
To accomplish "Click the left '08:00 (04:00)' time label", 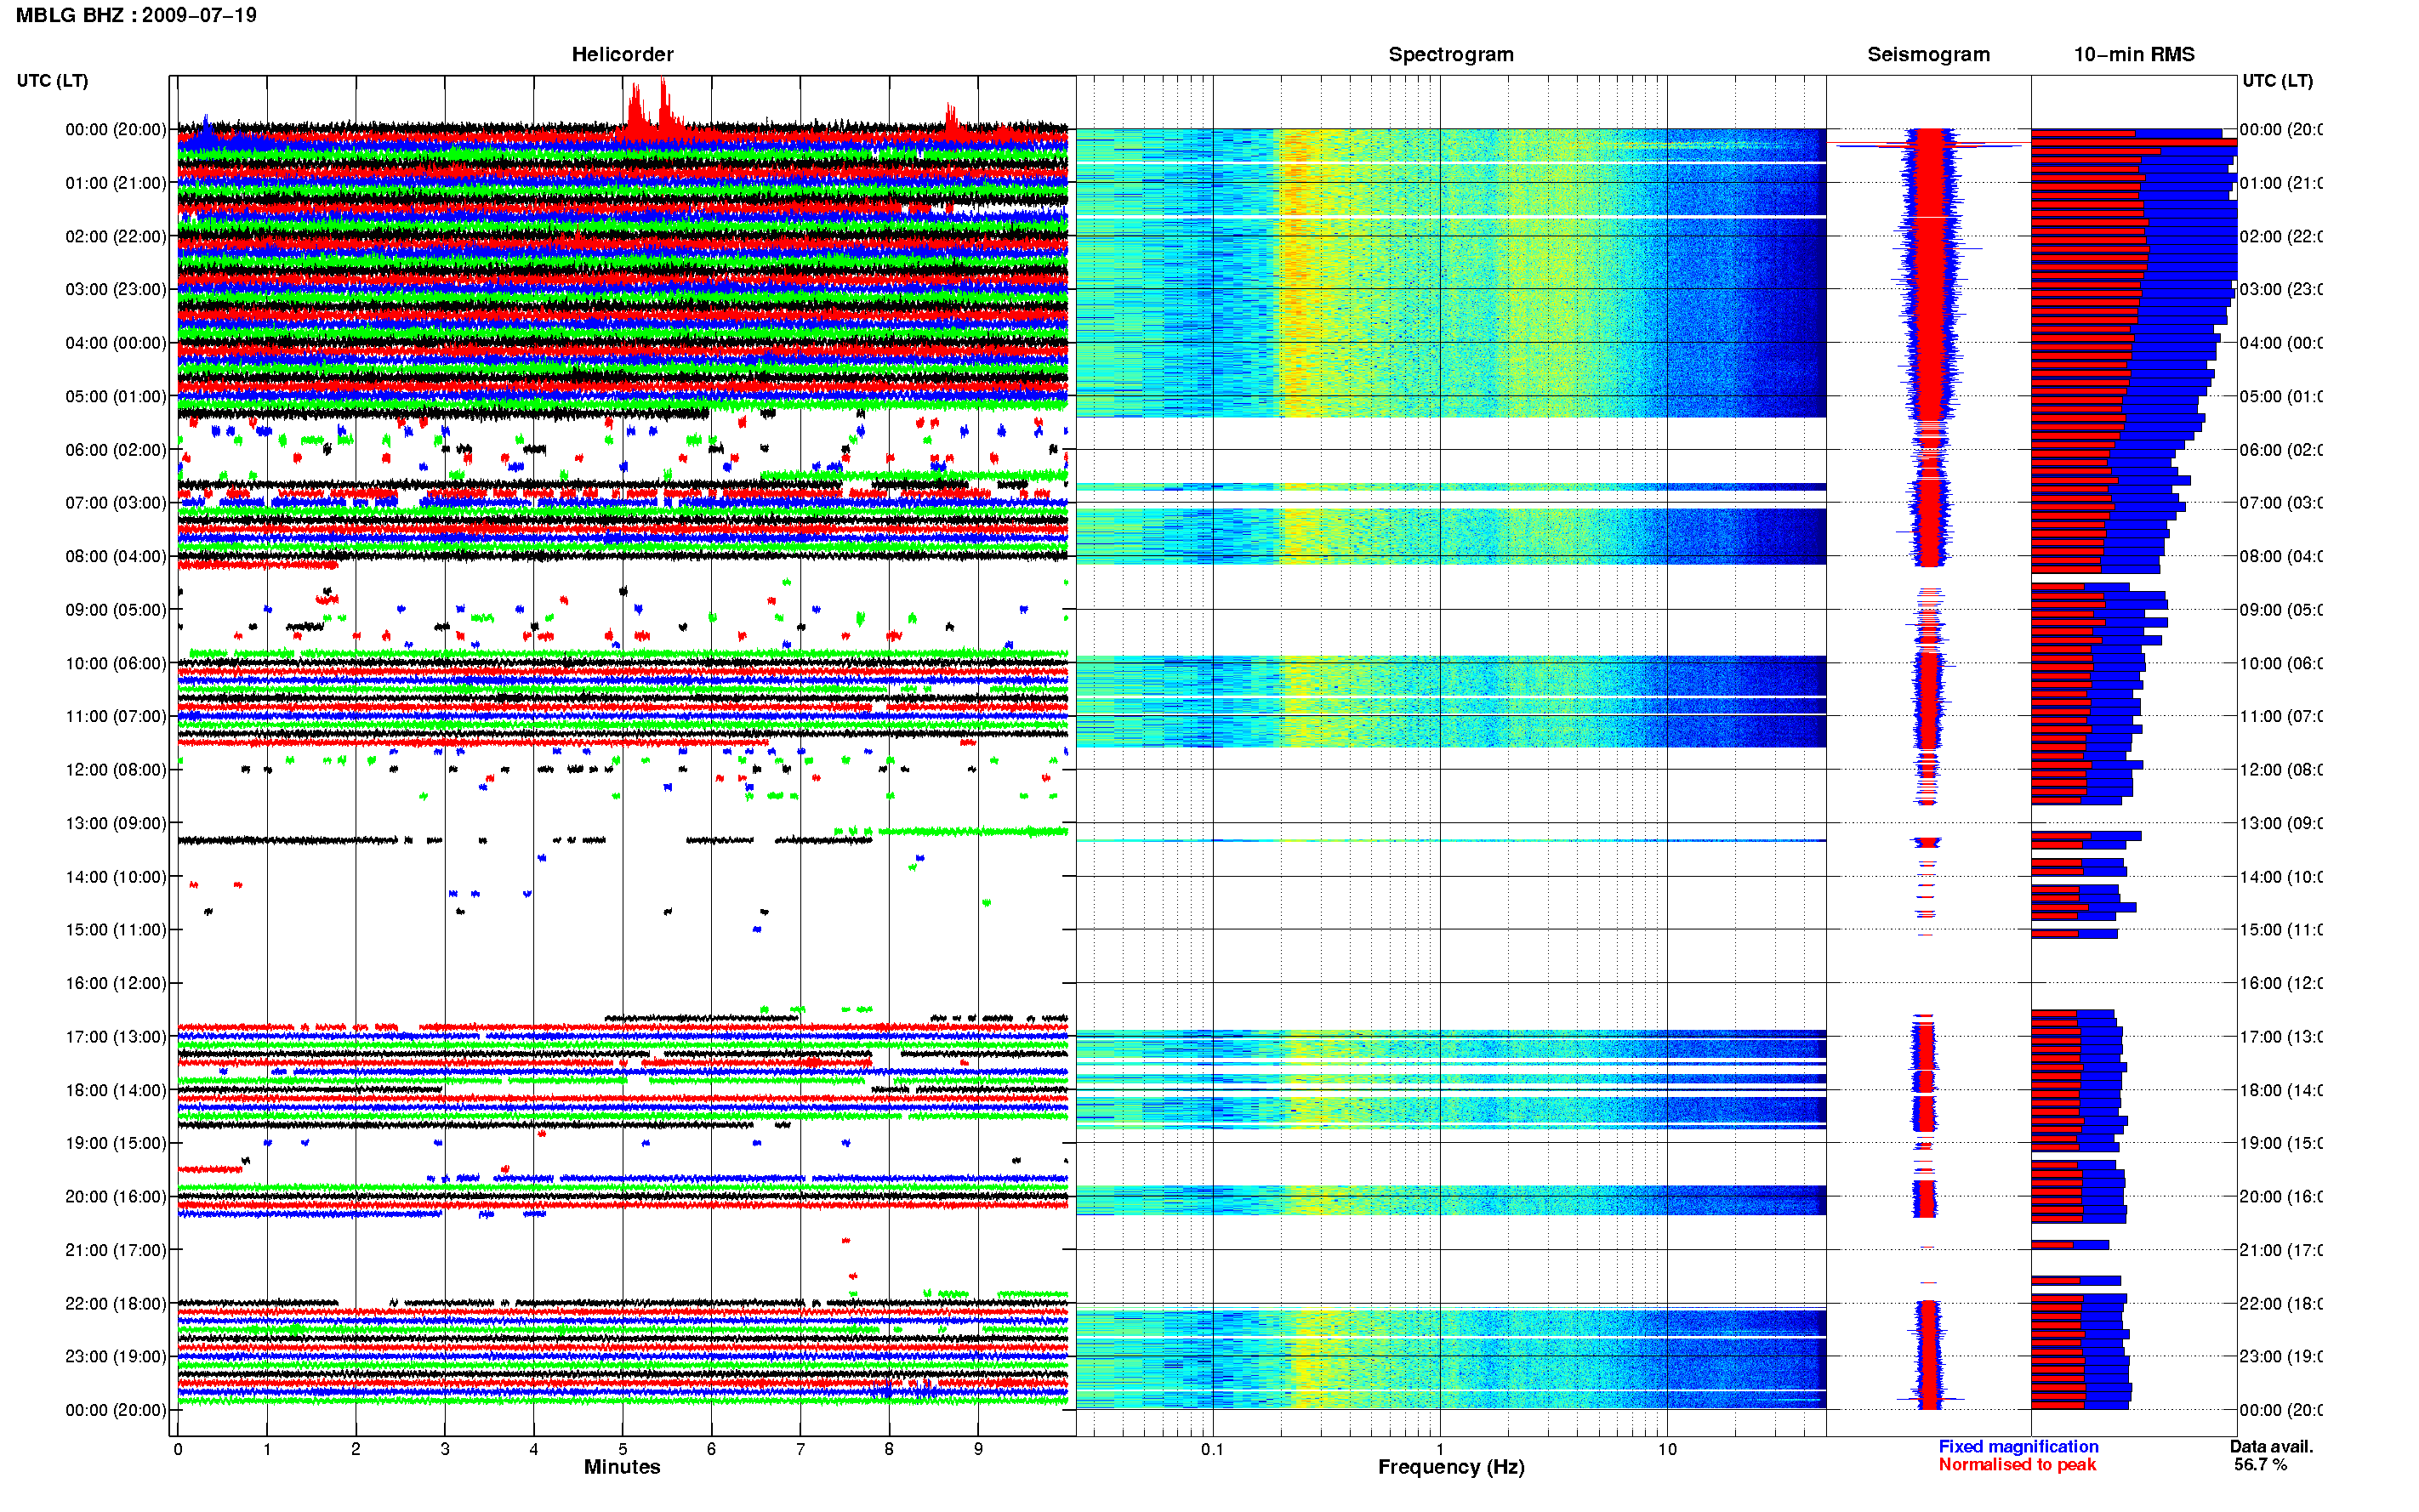I will click(x=116, y=556).
